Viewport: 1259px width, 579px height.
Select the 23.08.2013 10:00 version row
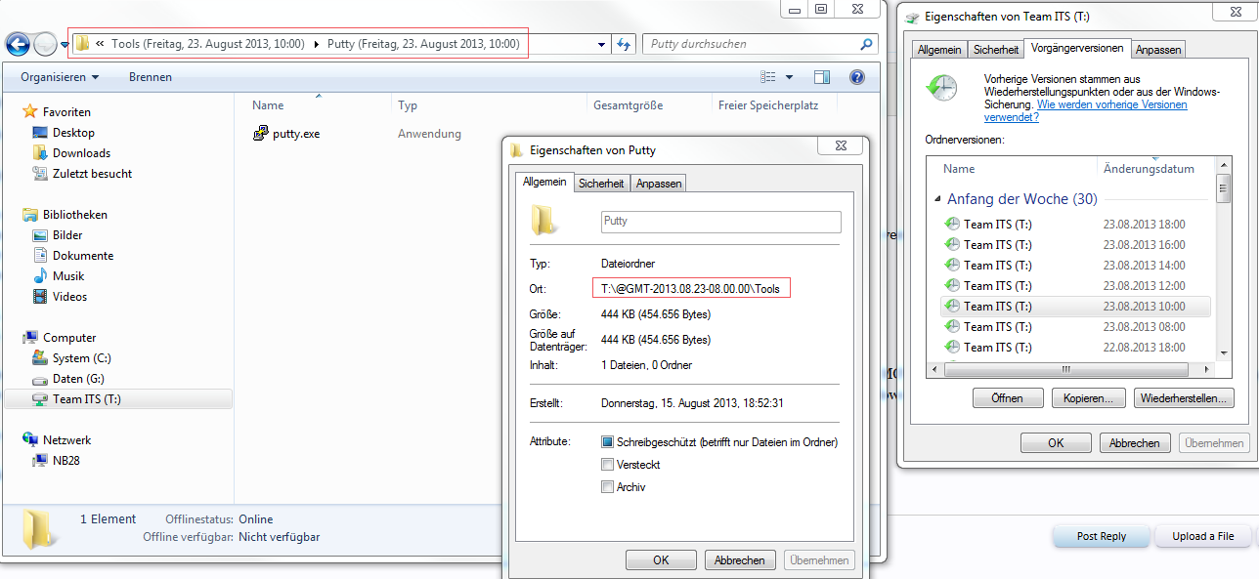pos(1075,307)
